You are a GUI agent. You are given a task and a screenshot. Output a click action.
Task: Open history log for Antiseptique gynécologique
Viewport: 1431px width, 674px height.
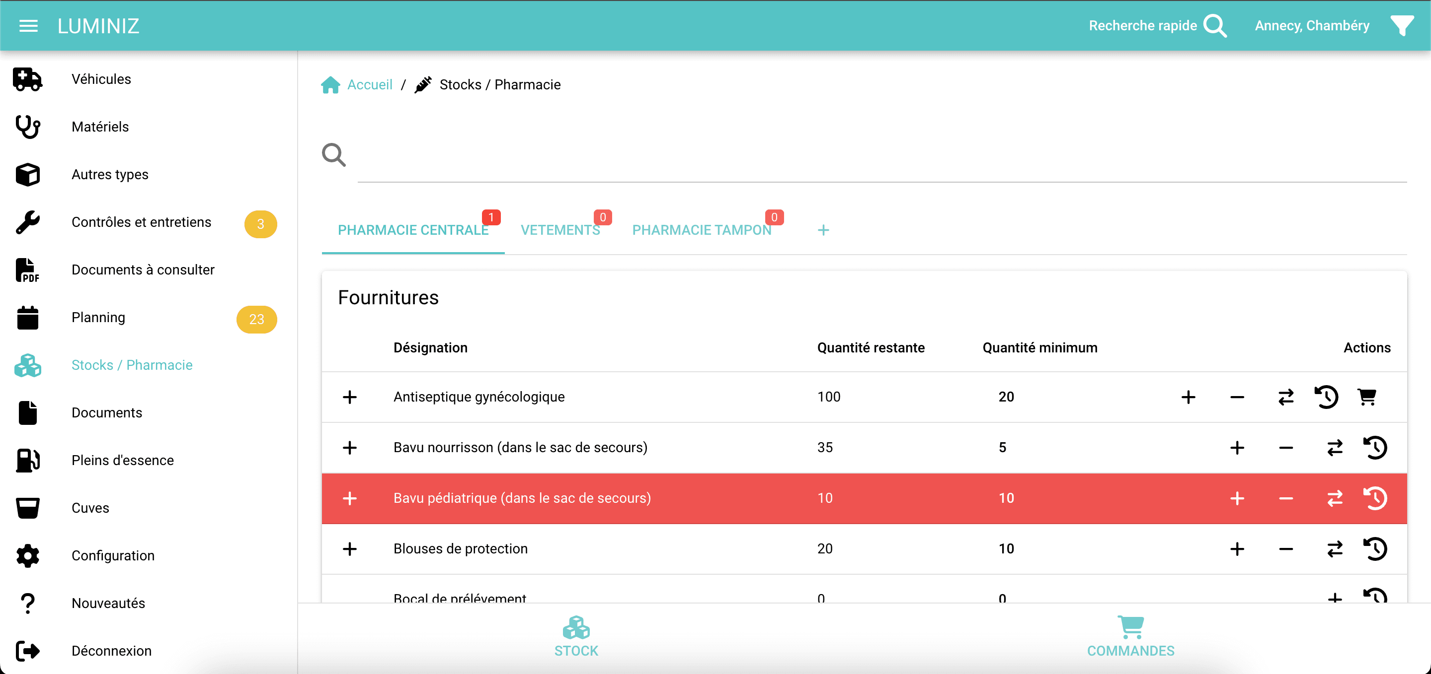pyautogui.click(x=1327, y=397)
